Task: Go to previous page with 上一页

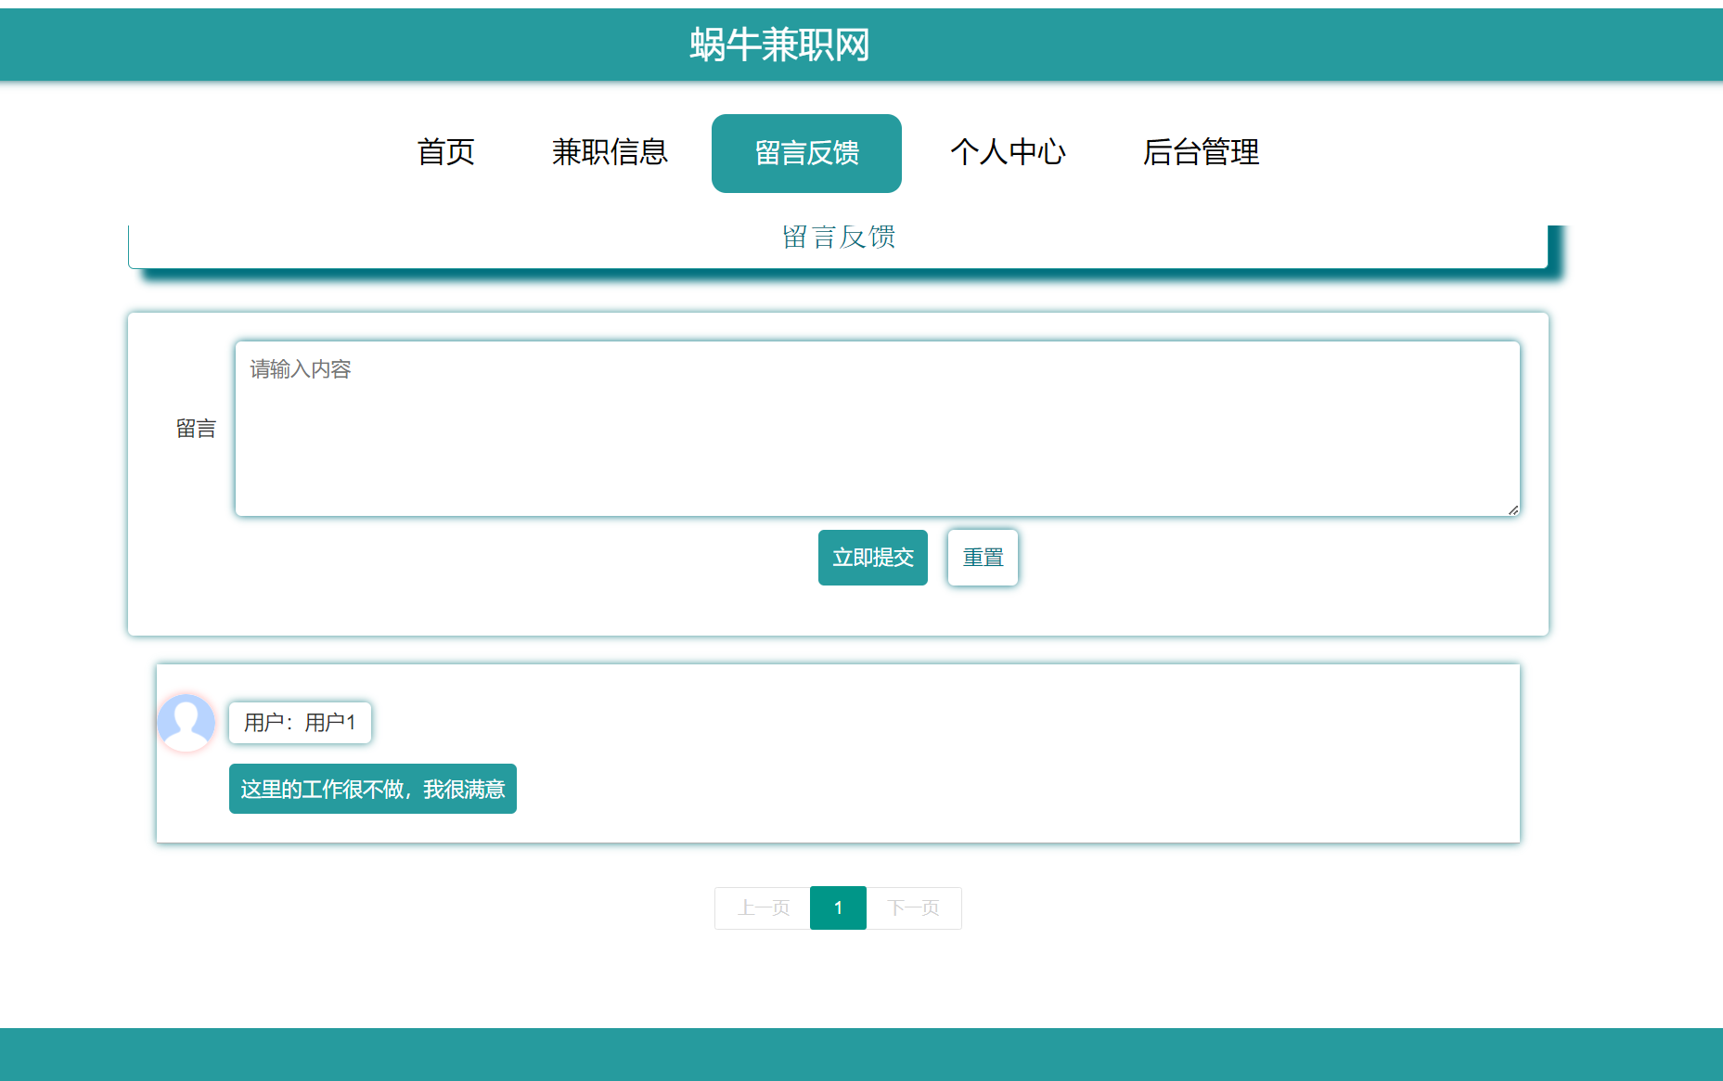Action: pyautogui.click(x=763, y=907)
